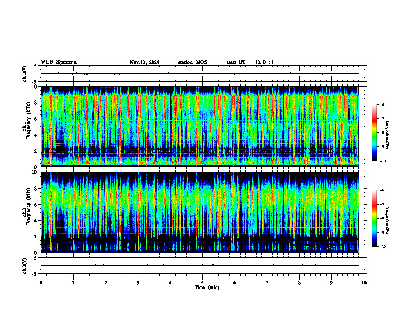Click time axis tick label "6"

click(x=235, y=283)
